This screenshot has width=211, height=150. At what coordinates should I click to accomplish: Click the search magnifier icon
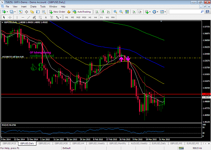tap(202, 12)
